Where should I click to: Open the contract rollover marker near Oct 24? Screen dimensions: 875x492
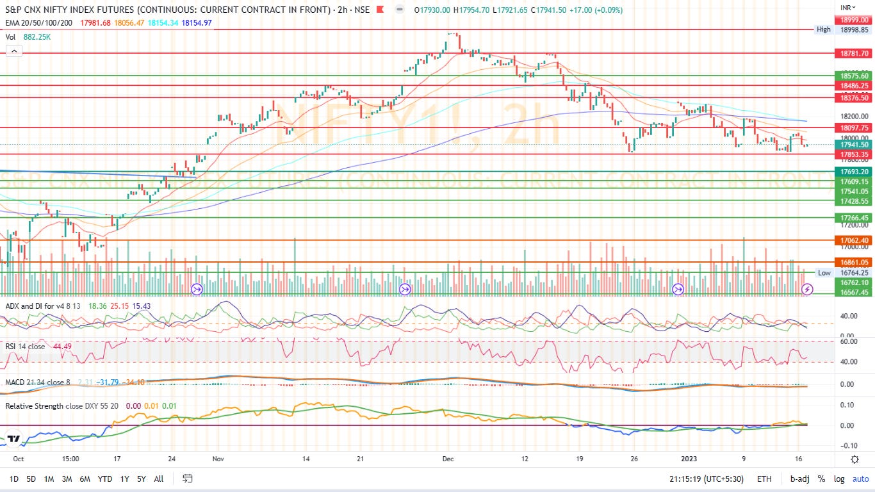click(x=197, y=290)
